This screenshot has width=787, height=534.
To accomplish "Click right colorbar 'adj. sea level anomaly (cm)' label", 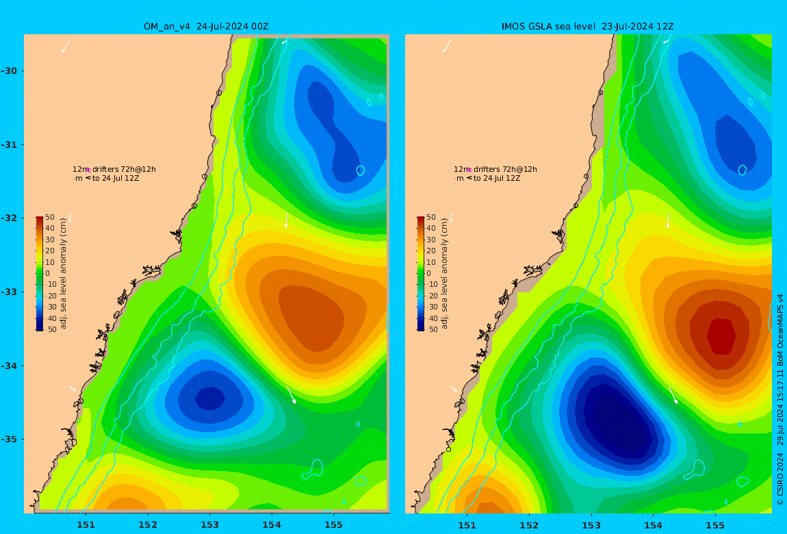I will coord(444,274).
